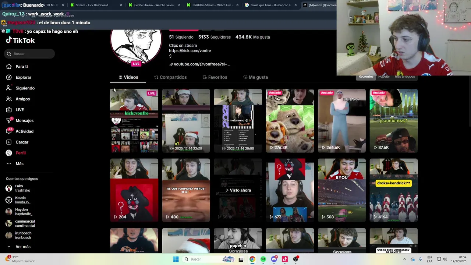471x265 pixels.
Task: Go to Perfil in the sidebar
Action: tap(16, 153)
